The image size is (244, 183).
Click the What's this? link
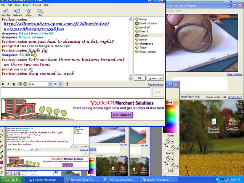235,97
